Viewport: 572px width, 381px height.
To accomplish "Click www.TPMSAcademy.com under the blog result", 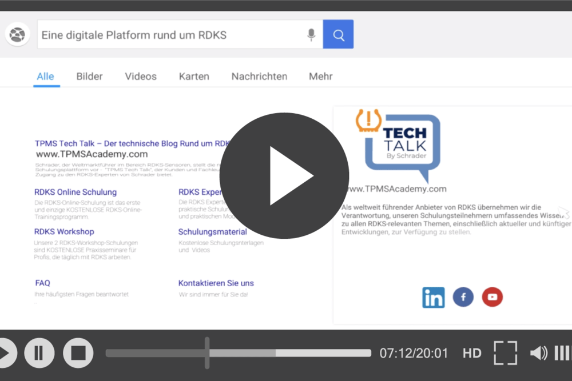I will click(92, 154).
